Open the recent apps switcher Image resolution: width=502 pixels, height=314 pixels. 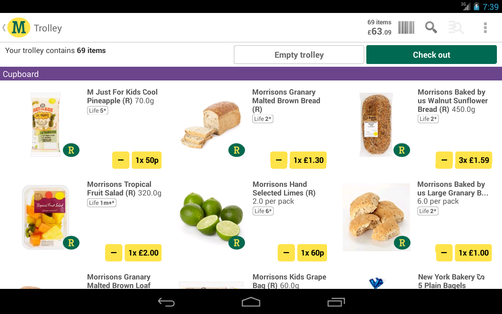click(x=336, y=302)
